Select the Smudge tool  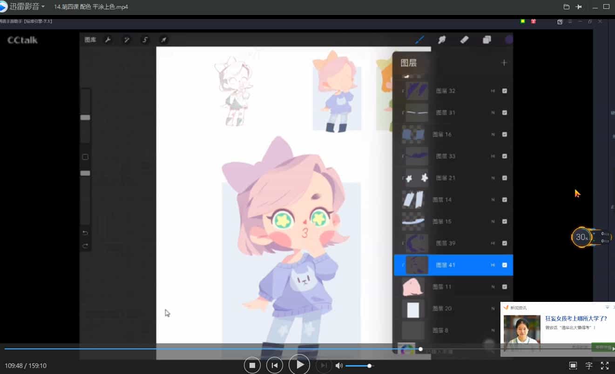[x=442, y=40]
